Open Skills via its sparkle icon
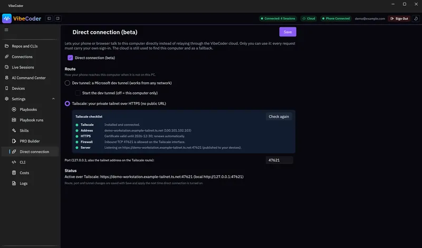 point(14,130)
